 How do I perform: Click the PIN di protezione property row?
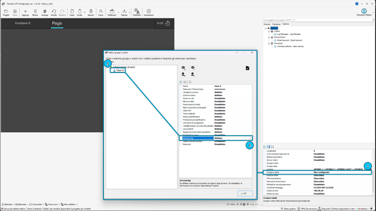[x=317, y=179]
